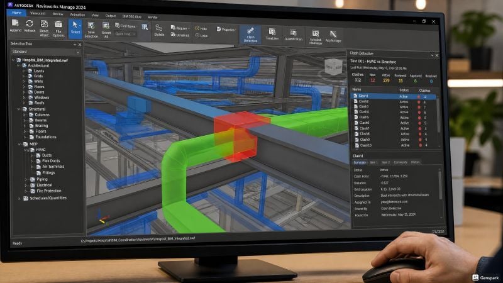Open the Clash Detective tool
Screen dimensions: 503x283
[x=250, y=35]
